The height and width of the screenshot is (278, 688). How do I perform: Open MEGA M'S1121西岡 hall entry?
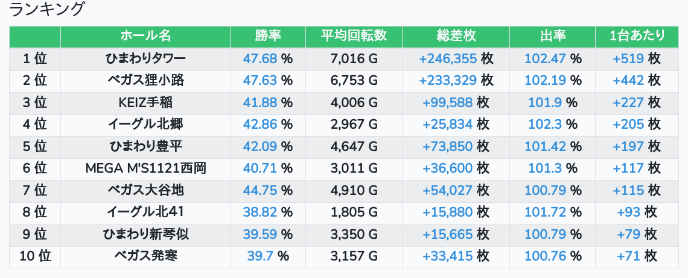[x=145, y=168]
